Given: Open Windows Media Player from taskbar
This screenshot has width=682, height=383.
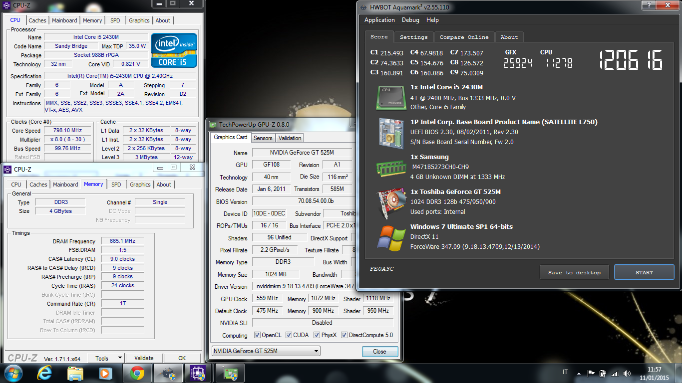Looking at the screenshot, I should 105,373.
